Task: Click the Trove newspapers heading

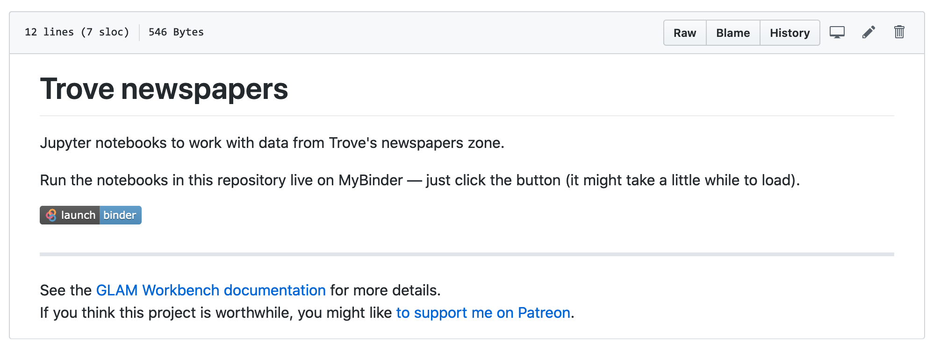Action: pyautogui.click(x=164, y=89)
